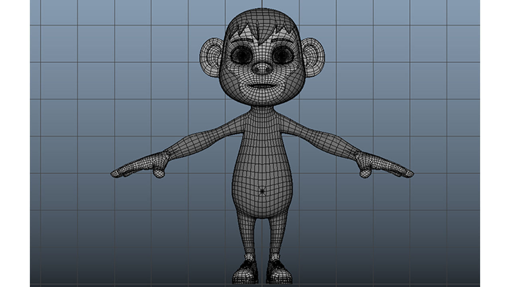This screenshot has width=510, height=287.
Task: Select the belly button vertex star
Action: (262, 191)
